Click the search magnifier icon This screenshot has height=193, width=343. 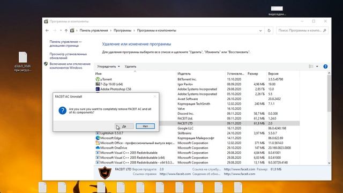[x=325, y=31]
